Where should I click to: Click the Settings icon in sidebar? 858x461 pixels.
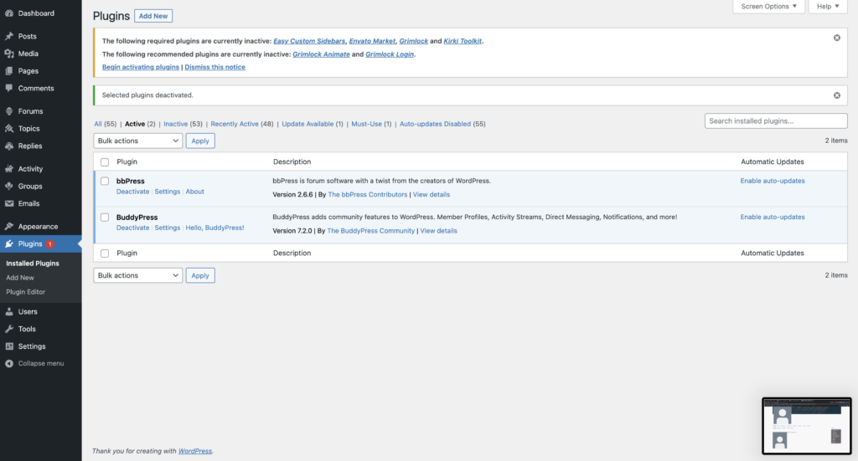(x=9, y=346)
